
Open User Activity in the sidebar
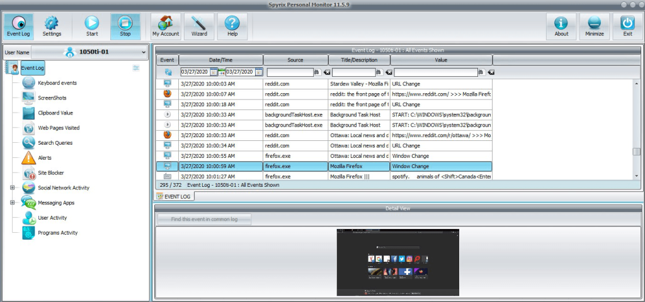[x=52, y=218]
